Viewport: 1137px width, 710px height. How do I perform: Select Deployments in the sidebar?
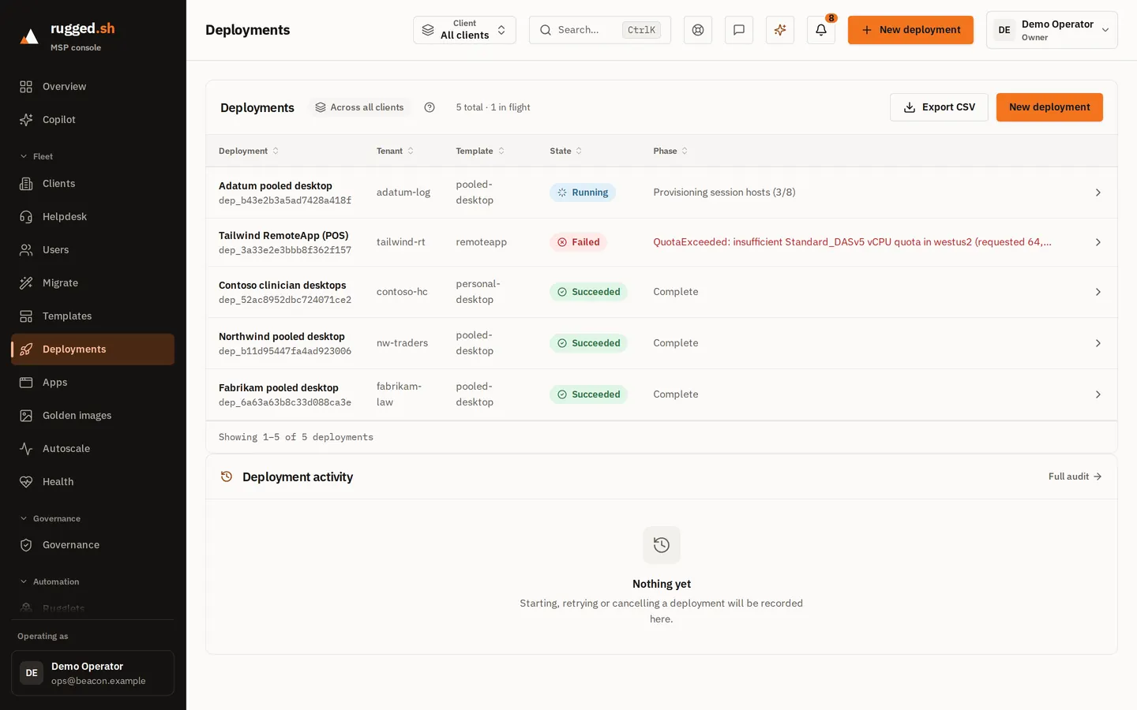click(x=92, y=349)
